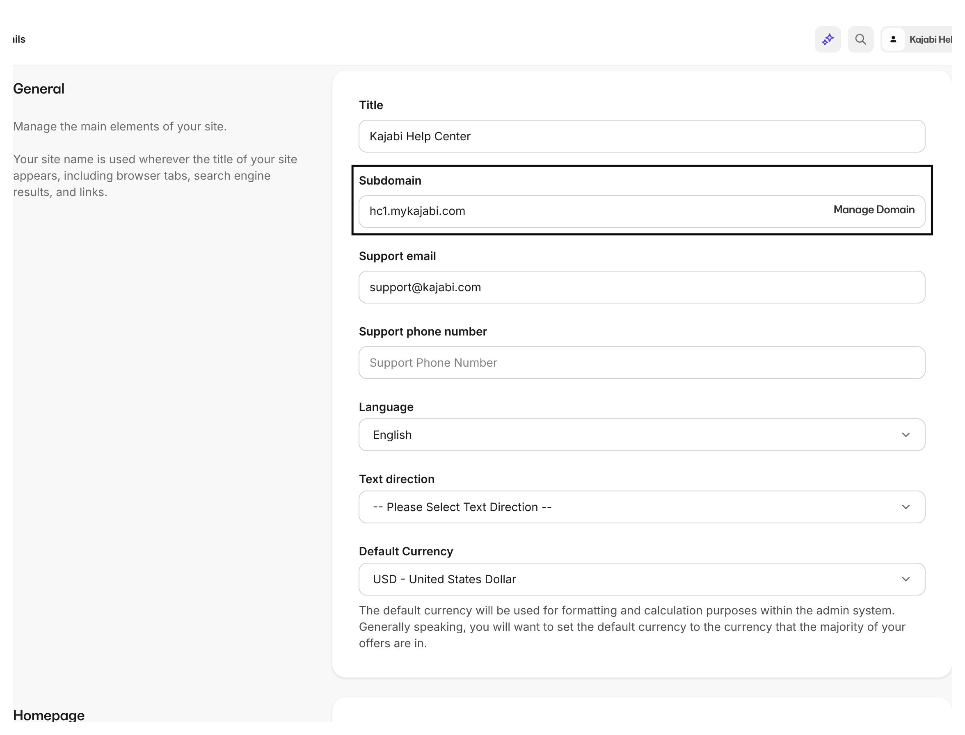This screenshot has height=735, width=965.
Task: Open the Kajabi Help account menu
Action: tap(930, 40)
